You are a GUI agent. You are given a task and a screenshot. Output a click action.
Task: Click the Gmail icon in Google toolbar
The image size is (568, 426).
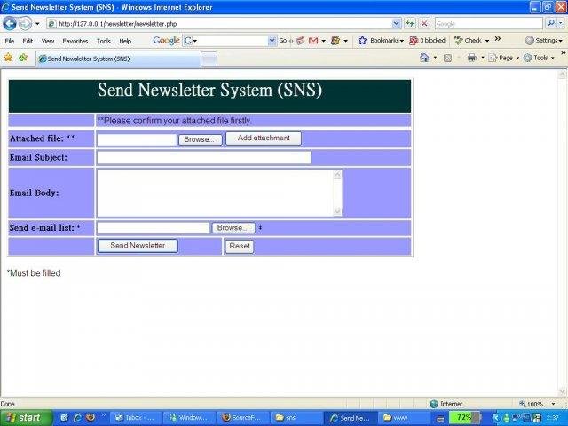click(x=313, y=41)
